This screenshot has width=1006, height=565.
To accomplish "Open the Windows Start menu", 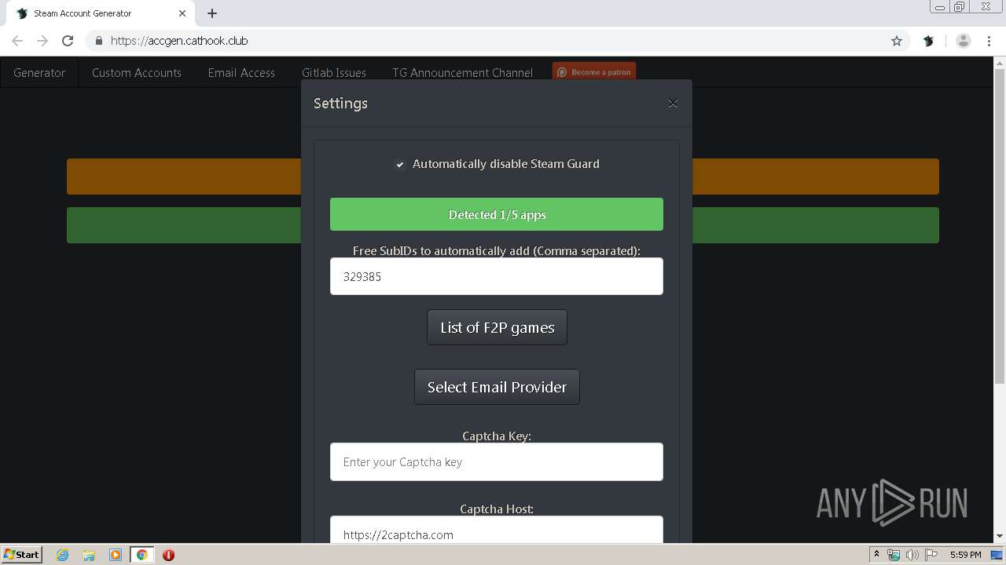I will [x=22, y=554].
